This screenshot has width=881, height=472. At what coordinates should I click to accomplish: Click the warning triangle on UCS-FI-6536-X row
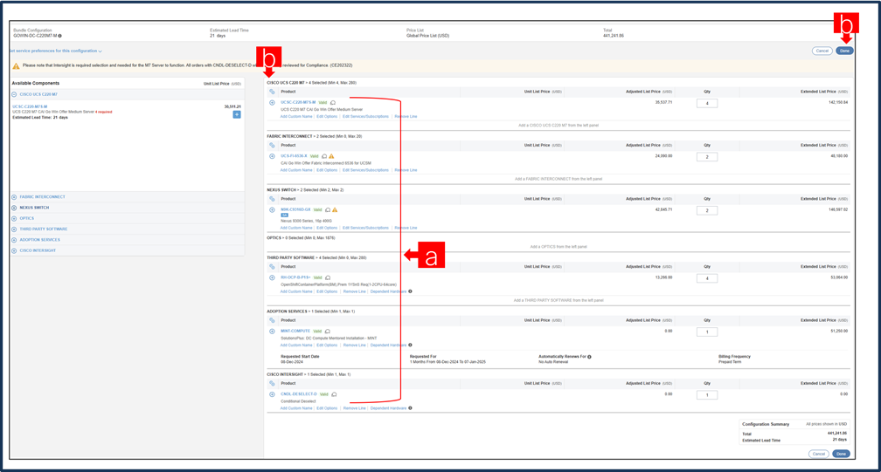331,156
